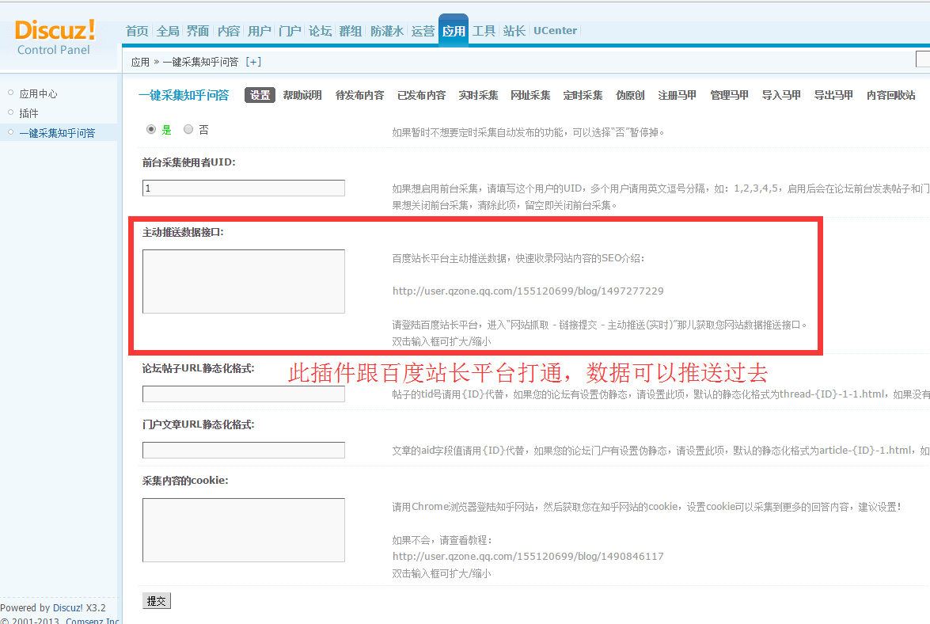Switch to the 定时采集 tab

pyautogui.click(x=583, y=95)
